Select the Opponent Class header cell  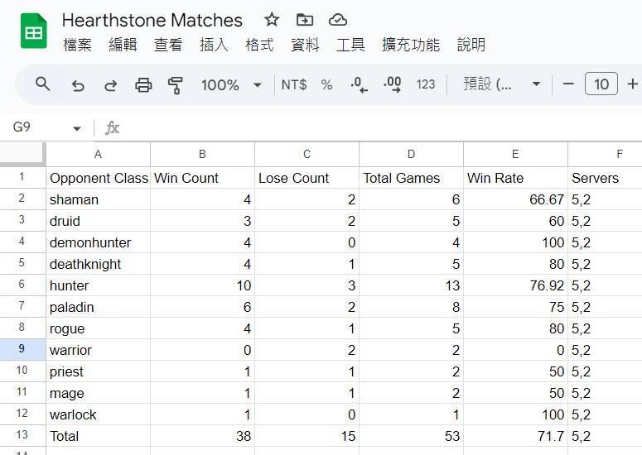coord(98,178)
